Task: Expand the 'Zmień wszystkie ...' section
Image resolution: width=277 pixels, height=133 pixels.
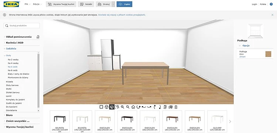Action: (18, 121)
